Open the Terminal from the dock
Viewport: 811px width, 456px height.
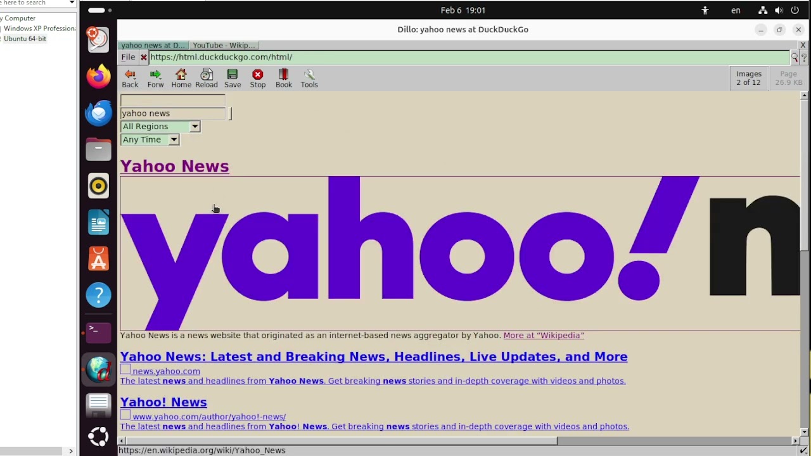coord(98,332)
